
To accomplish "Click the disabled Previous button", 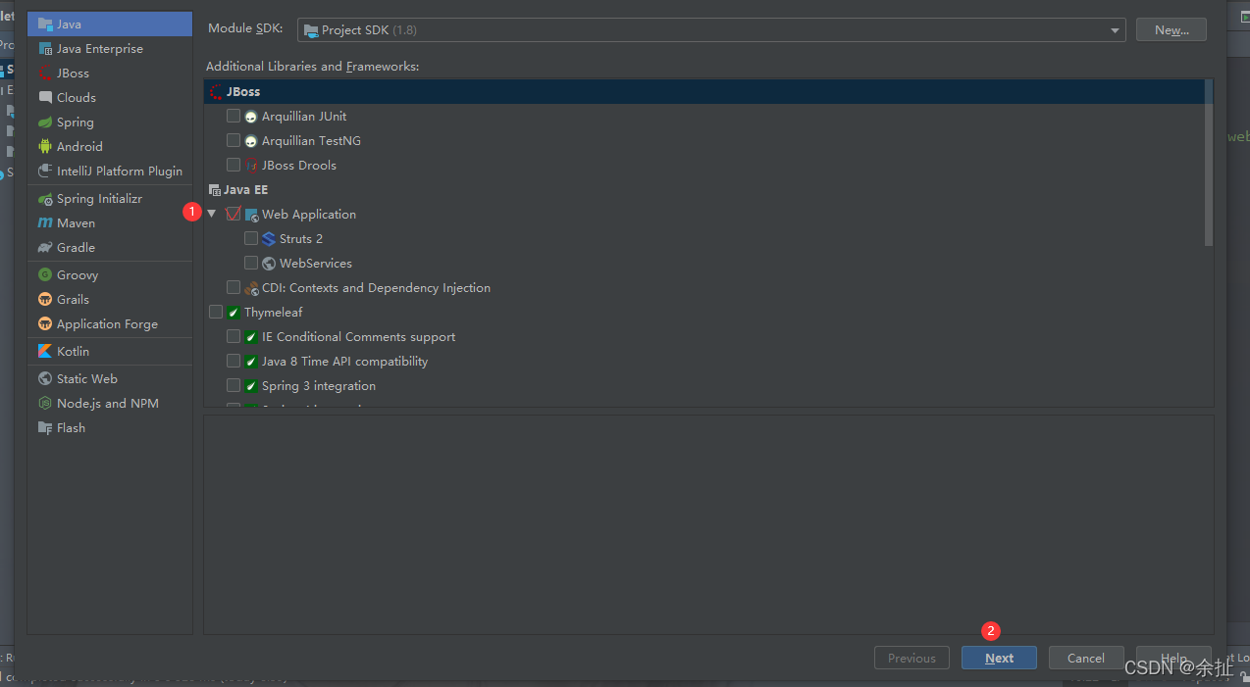I will click(911, 658).
